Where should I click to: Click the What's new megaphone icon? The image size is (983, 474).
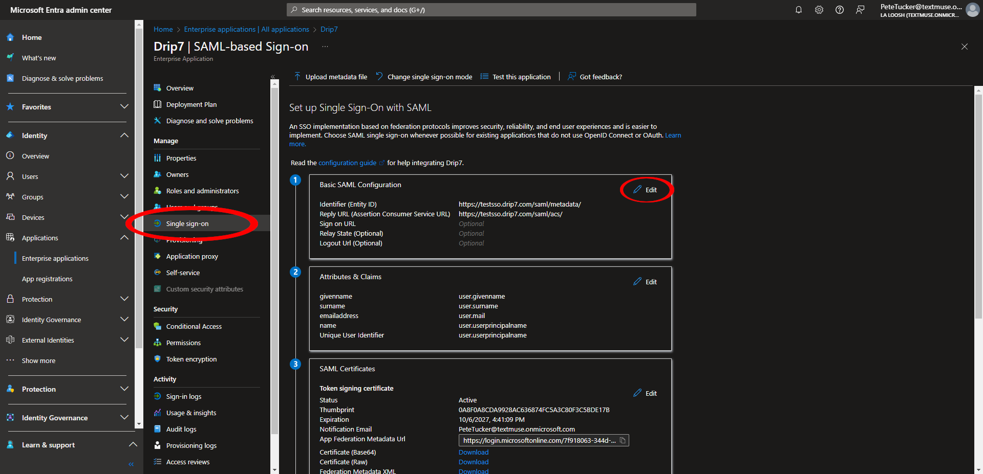10,57
